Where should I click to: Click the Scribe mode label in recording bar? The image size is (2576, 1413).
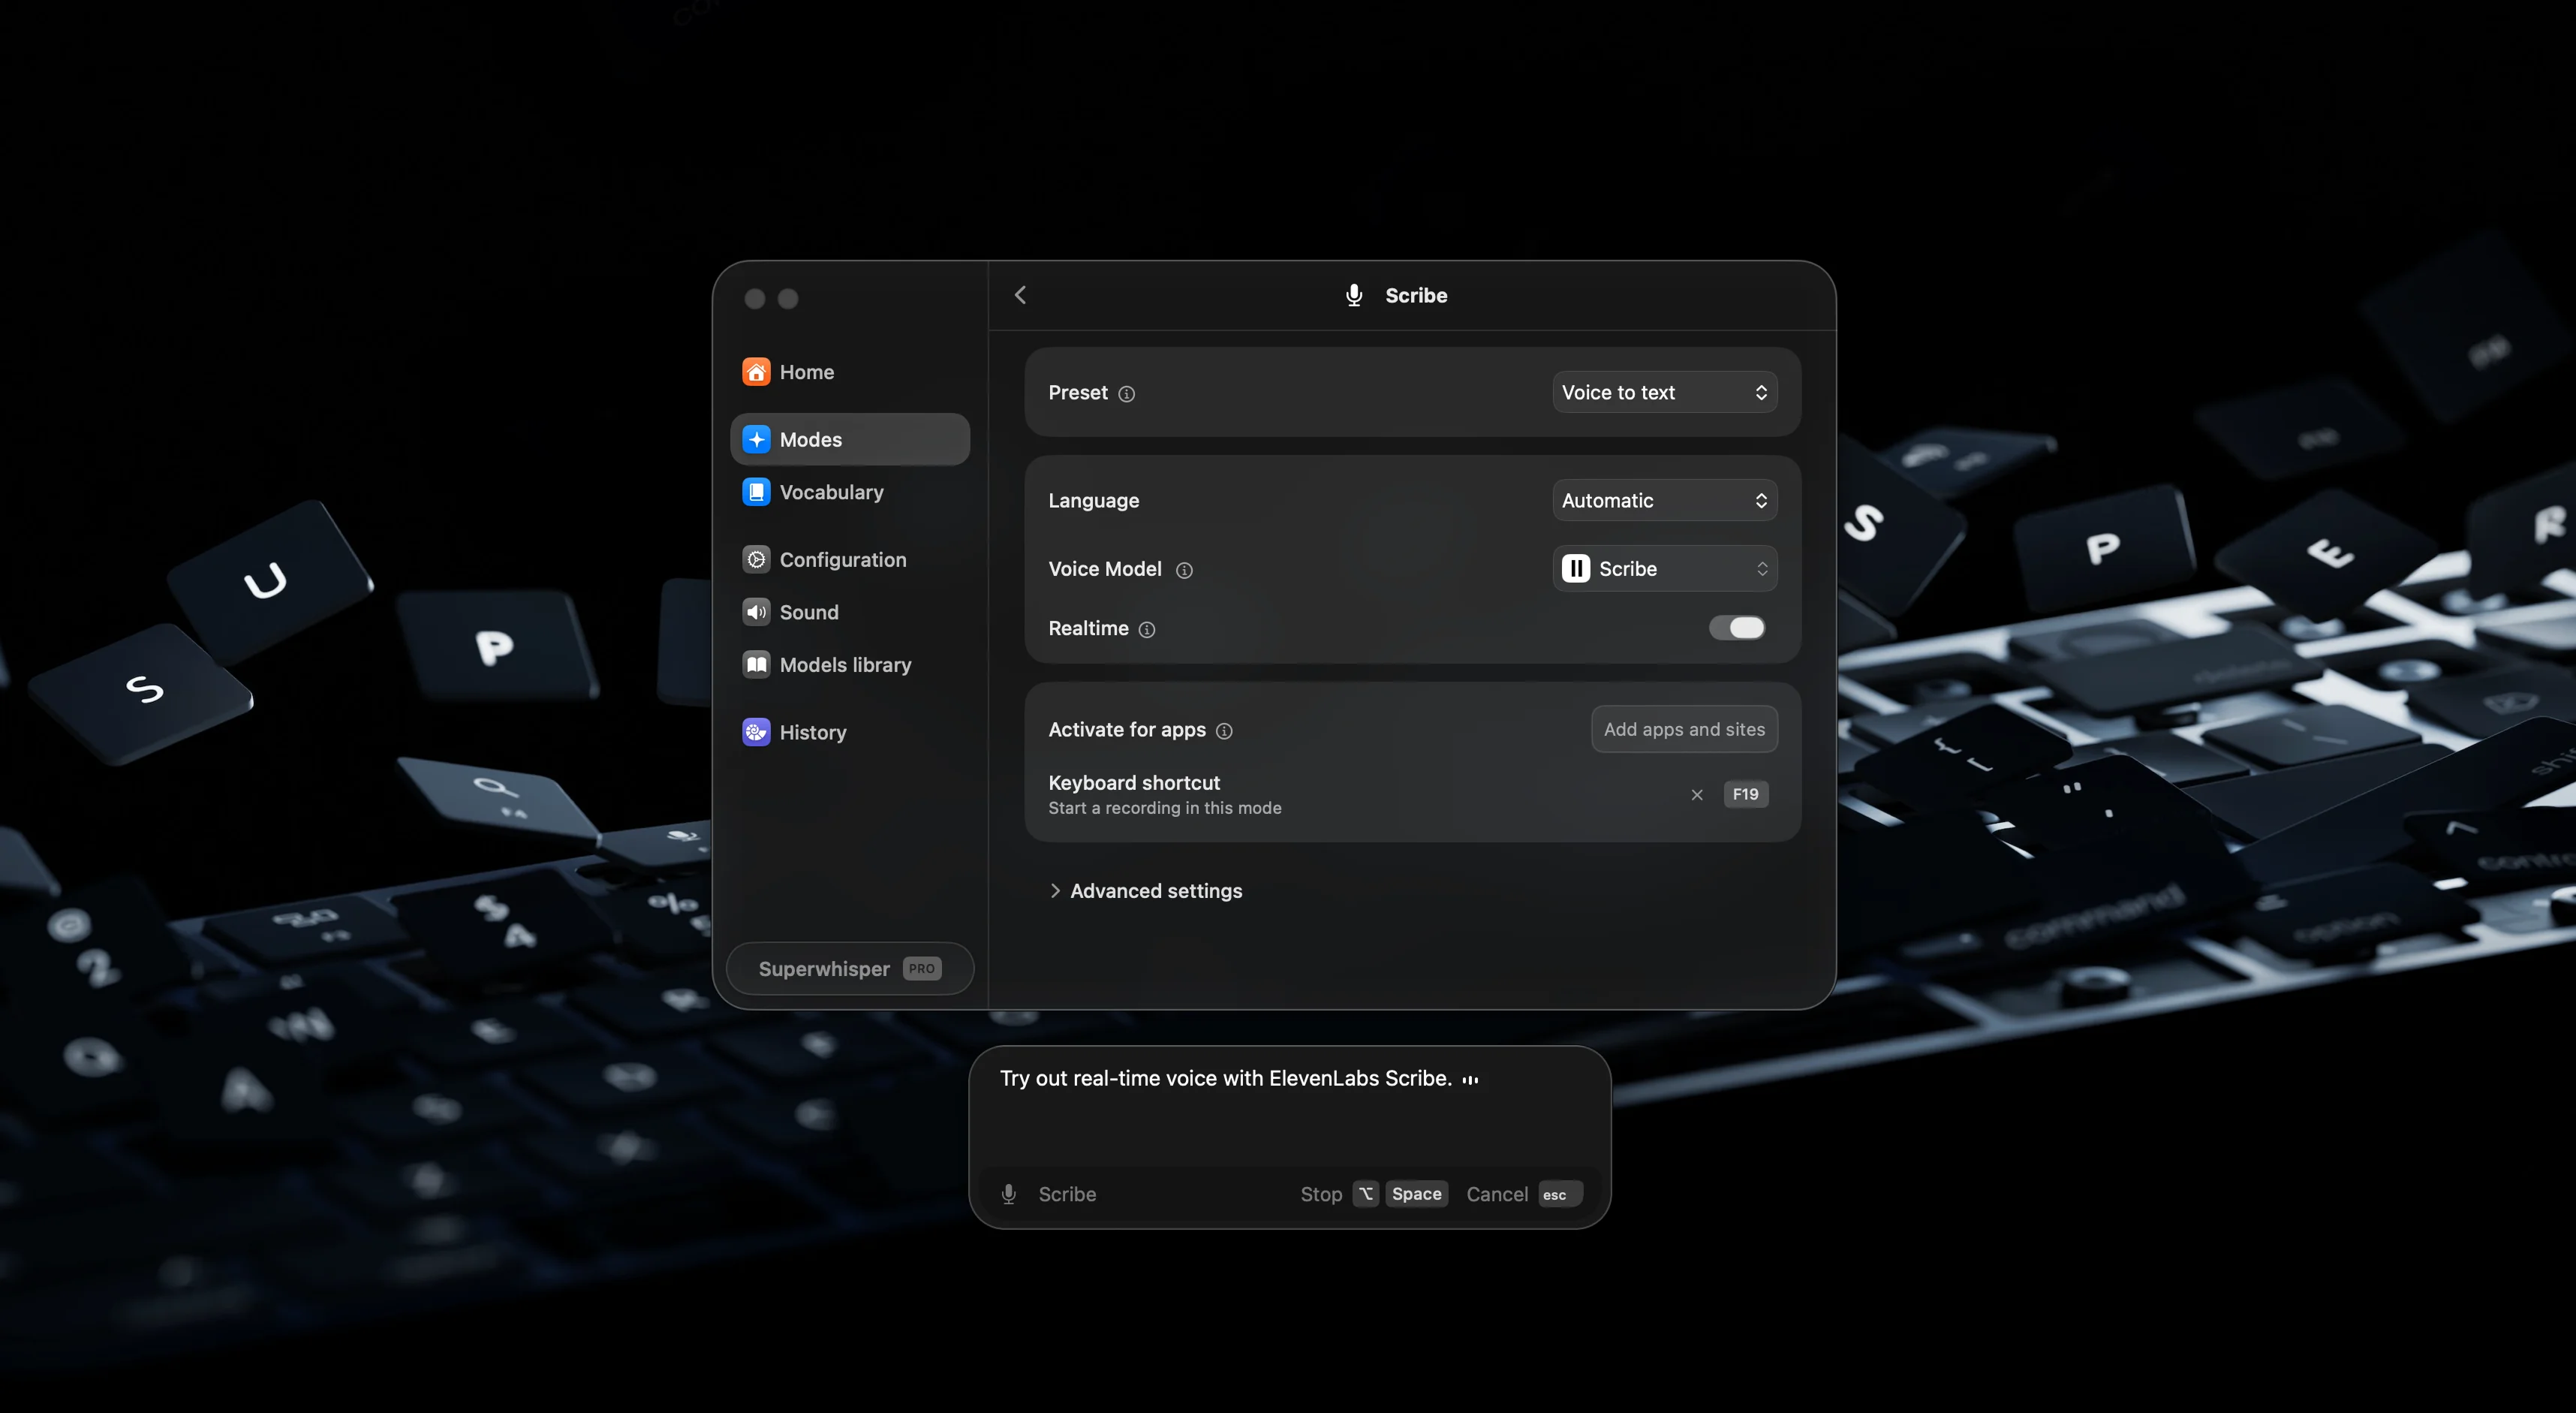click(1067, 1194)
